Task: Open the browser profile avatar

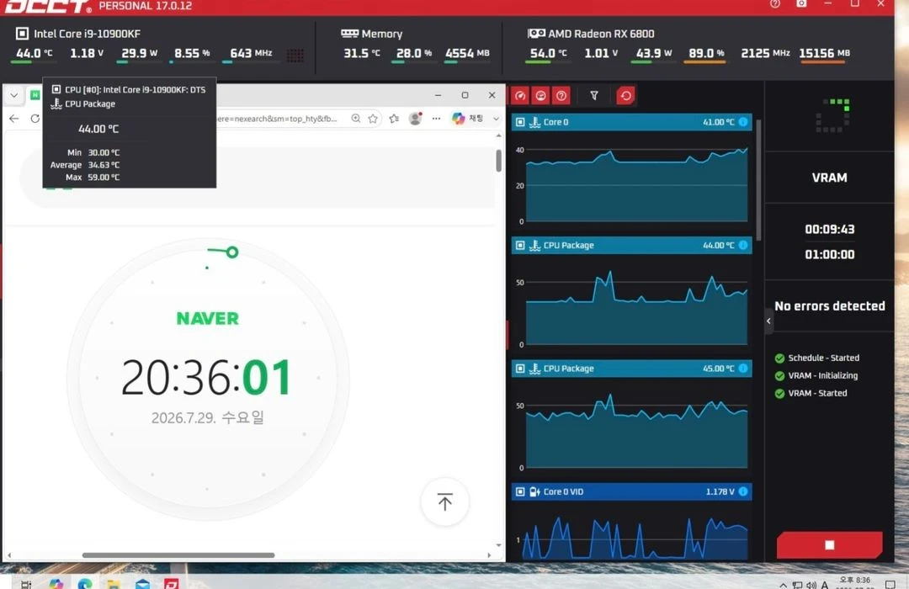Action: pos(415,119)
